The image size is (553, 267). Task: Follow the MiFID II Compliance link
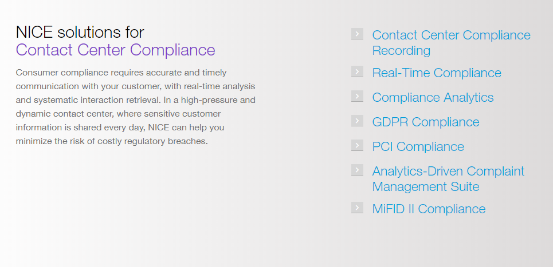click(429, 209)
